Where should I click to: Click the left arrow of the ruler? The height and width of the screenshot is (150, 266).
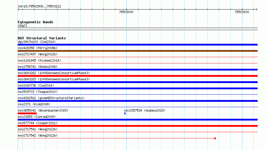pyautogui.click(x=19, y=9)
